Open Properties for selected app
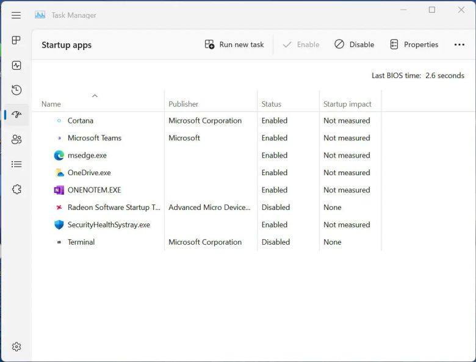Screen dimensions: 476x362 coord(414,45)
